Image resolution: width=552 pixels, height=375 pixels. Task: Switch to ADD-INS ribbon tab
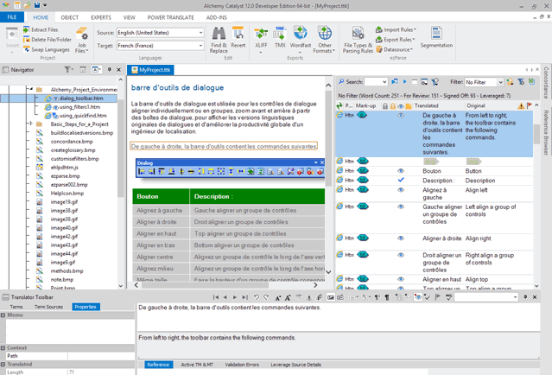217,17
